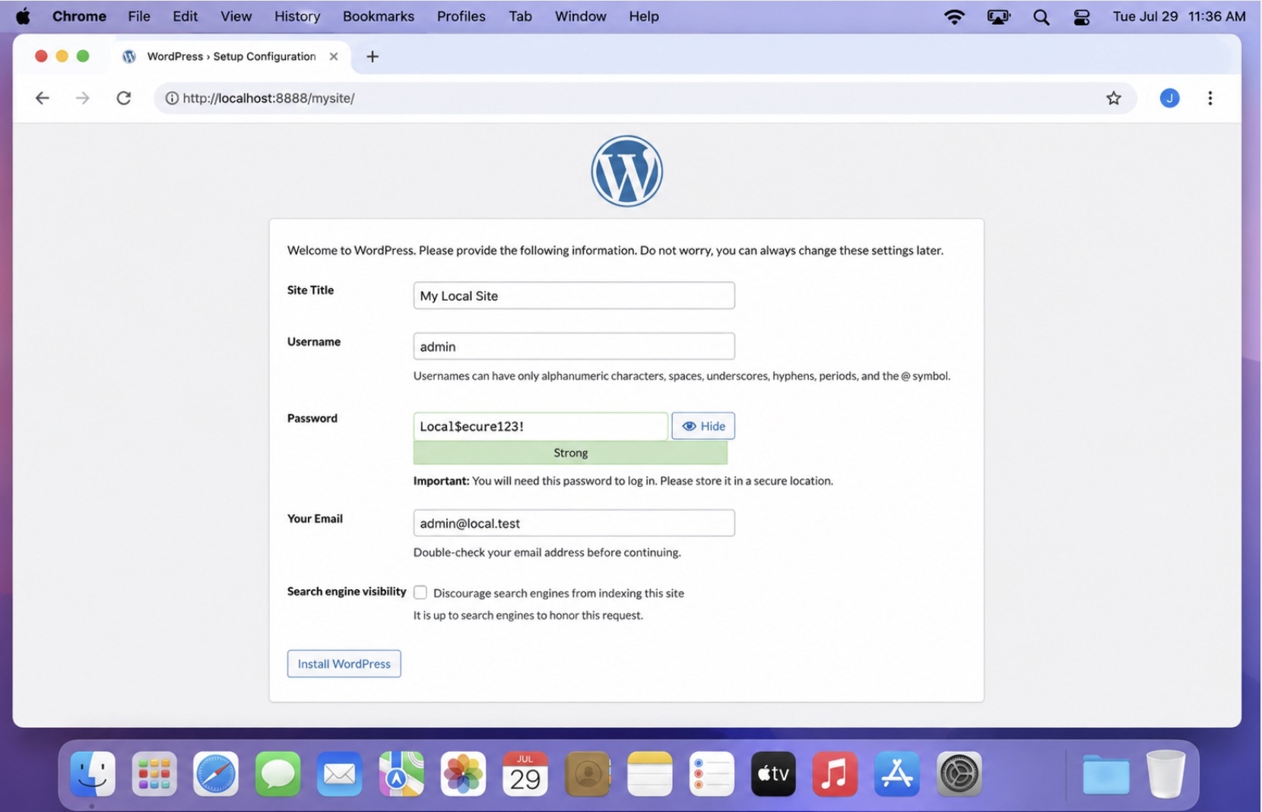Open Chrome three-dot menu
The image size is (1262, 812).
click(x=1210, y=98)
